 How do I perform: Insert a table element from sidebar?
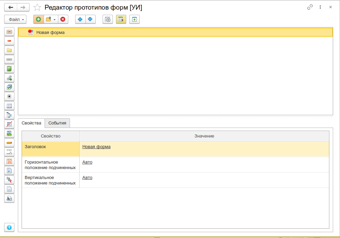(9, 106)
